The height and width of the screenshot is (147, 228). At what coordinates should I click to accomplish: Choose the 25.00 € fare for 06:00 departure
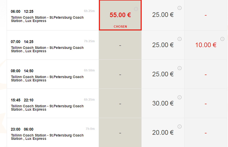163,15
